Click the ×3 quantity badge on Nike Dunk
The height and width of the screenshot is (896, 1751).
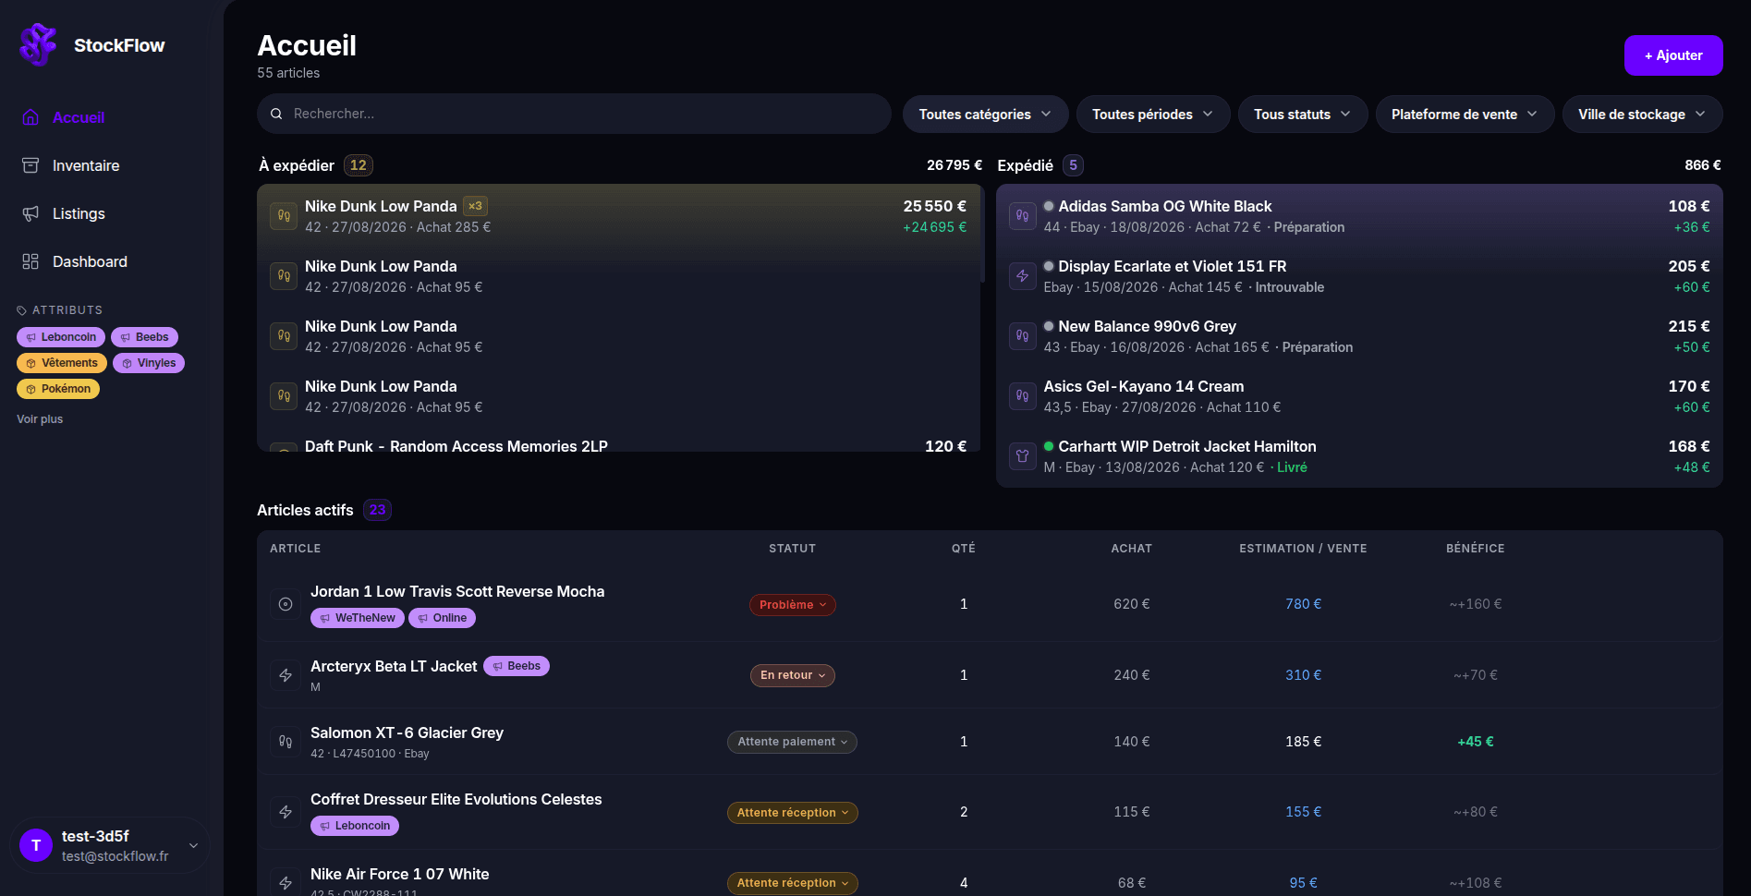tap(475, 206)
